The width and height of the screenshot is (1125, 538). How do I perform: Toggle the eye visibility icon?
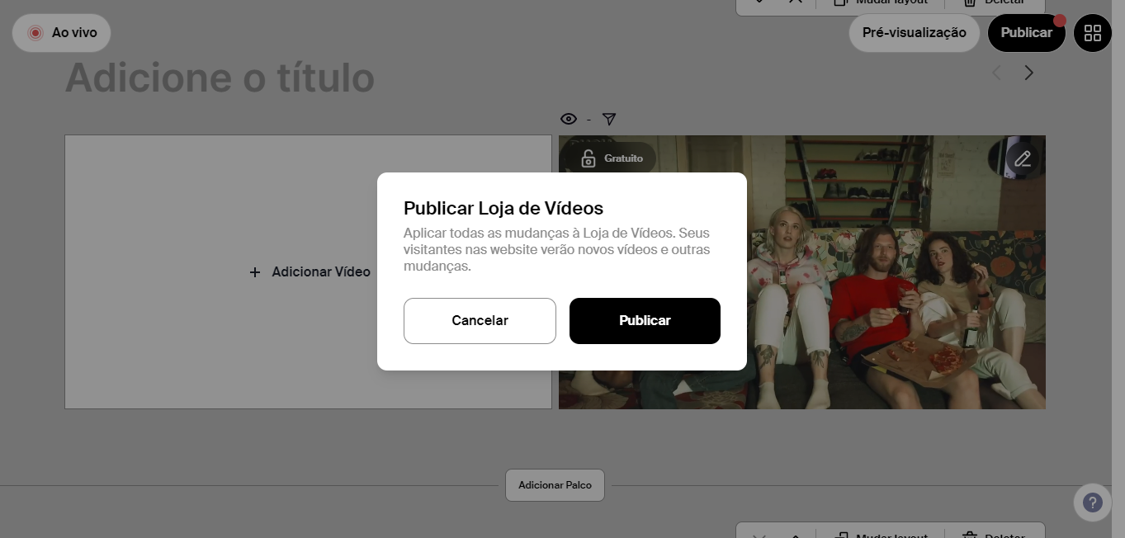click(569, 119)
